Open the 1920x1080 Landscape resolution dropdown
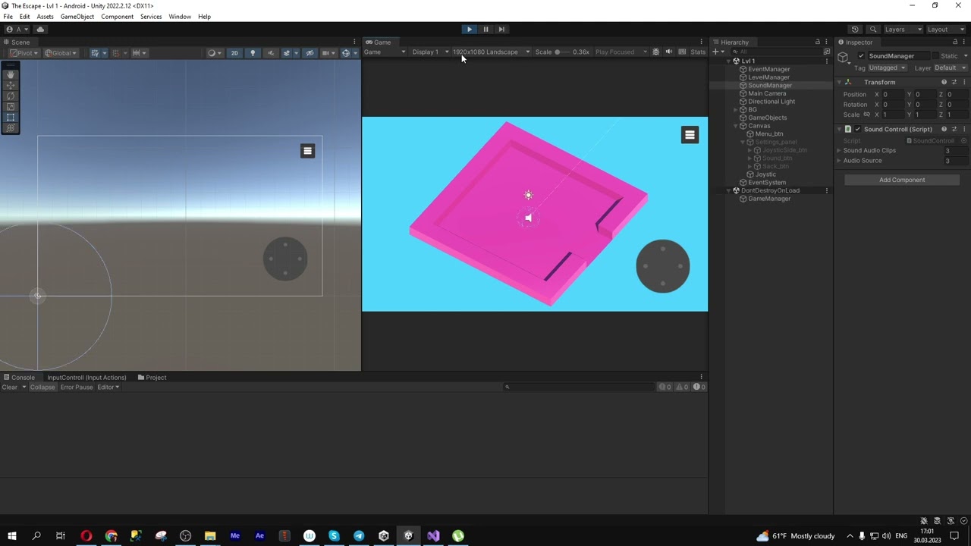Screen dimensions: 971x546 (x=491, y=52)
